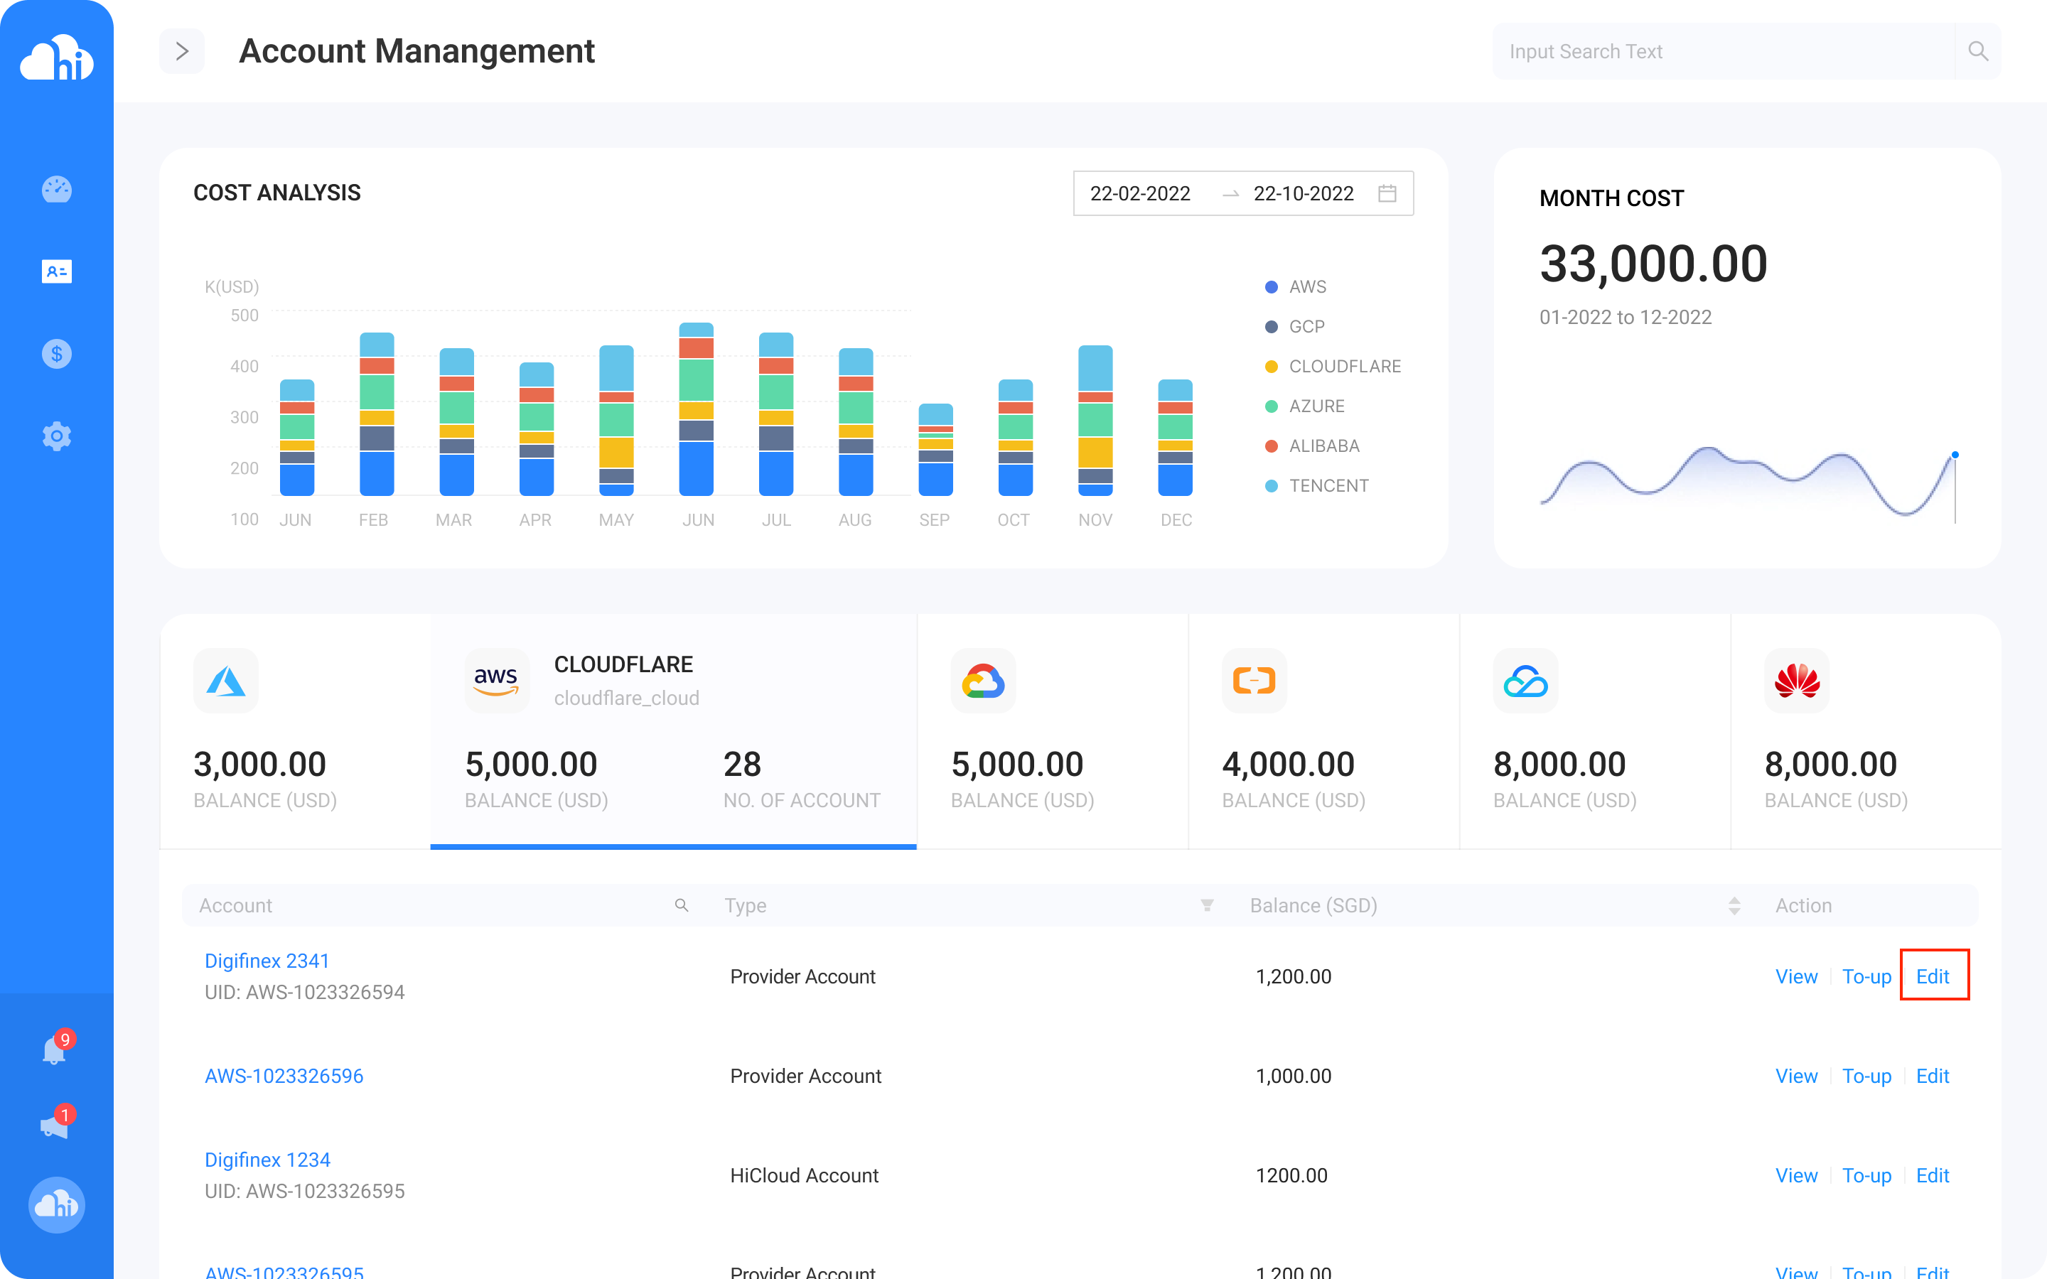Open the AWS-1023326596 account link
2047x1279 pixels.
tap(284, 1076)
